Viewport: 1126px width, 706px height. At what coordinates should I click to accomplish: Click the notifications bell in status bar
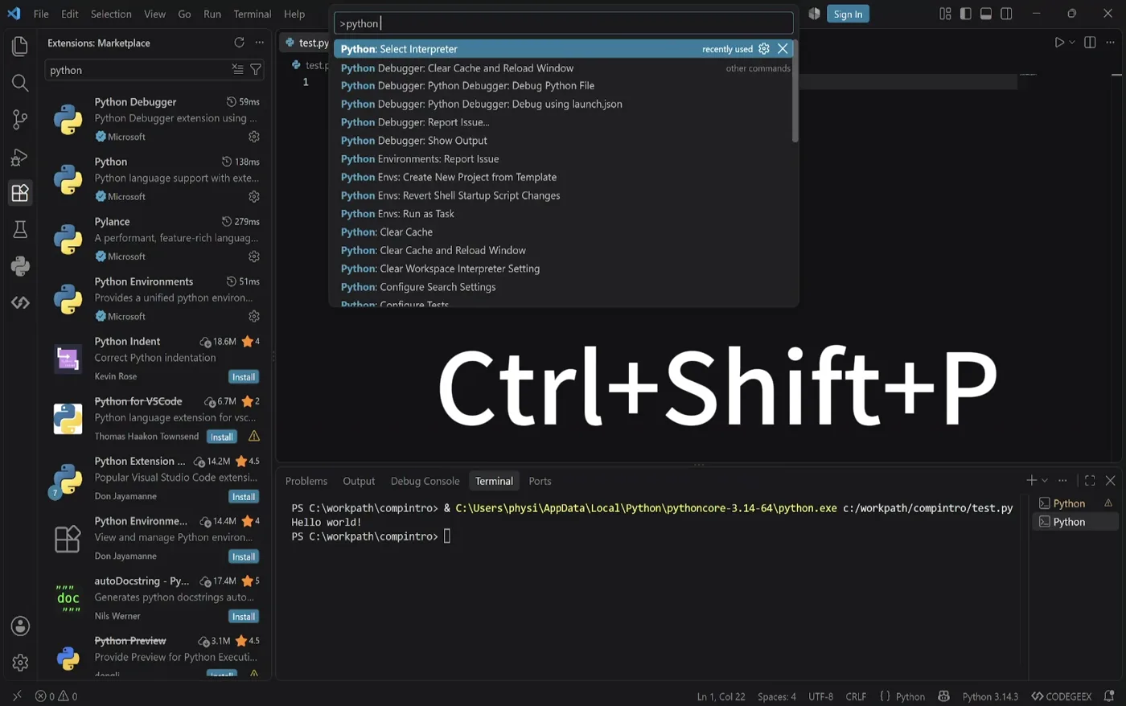click(x=1109, y=696)
